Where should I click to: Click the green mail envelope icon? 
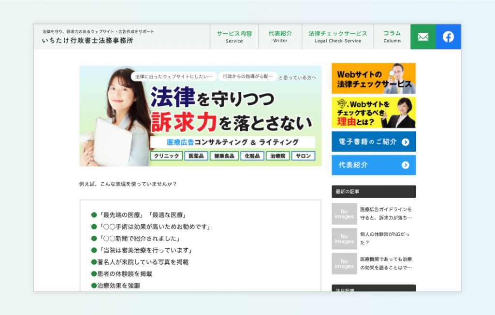[x=423, y=37]
